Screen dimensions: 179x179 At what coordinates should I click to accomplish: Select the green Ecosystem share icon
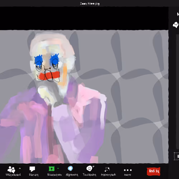click(x=52, y=169)
